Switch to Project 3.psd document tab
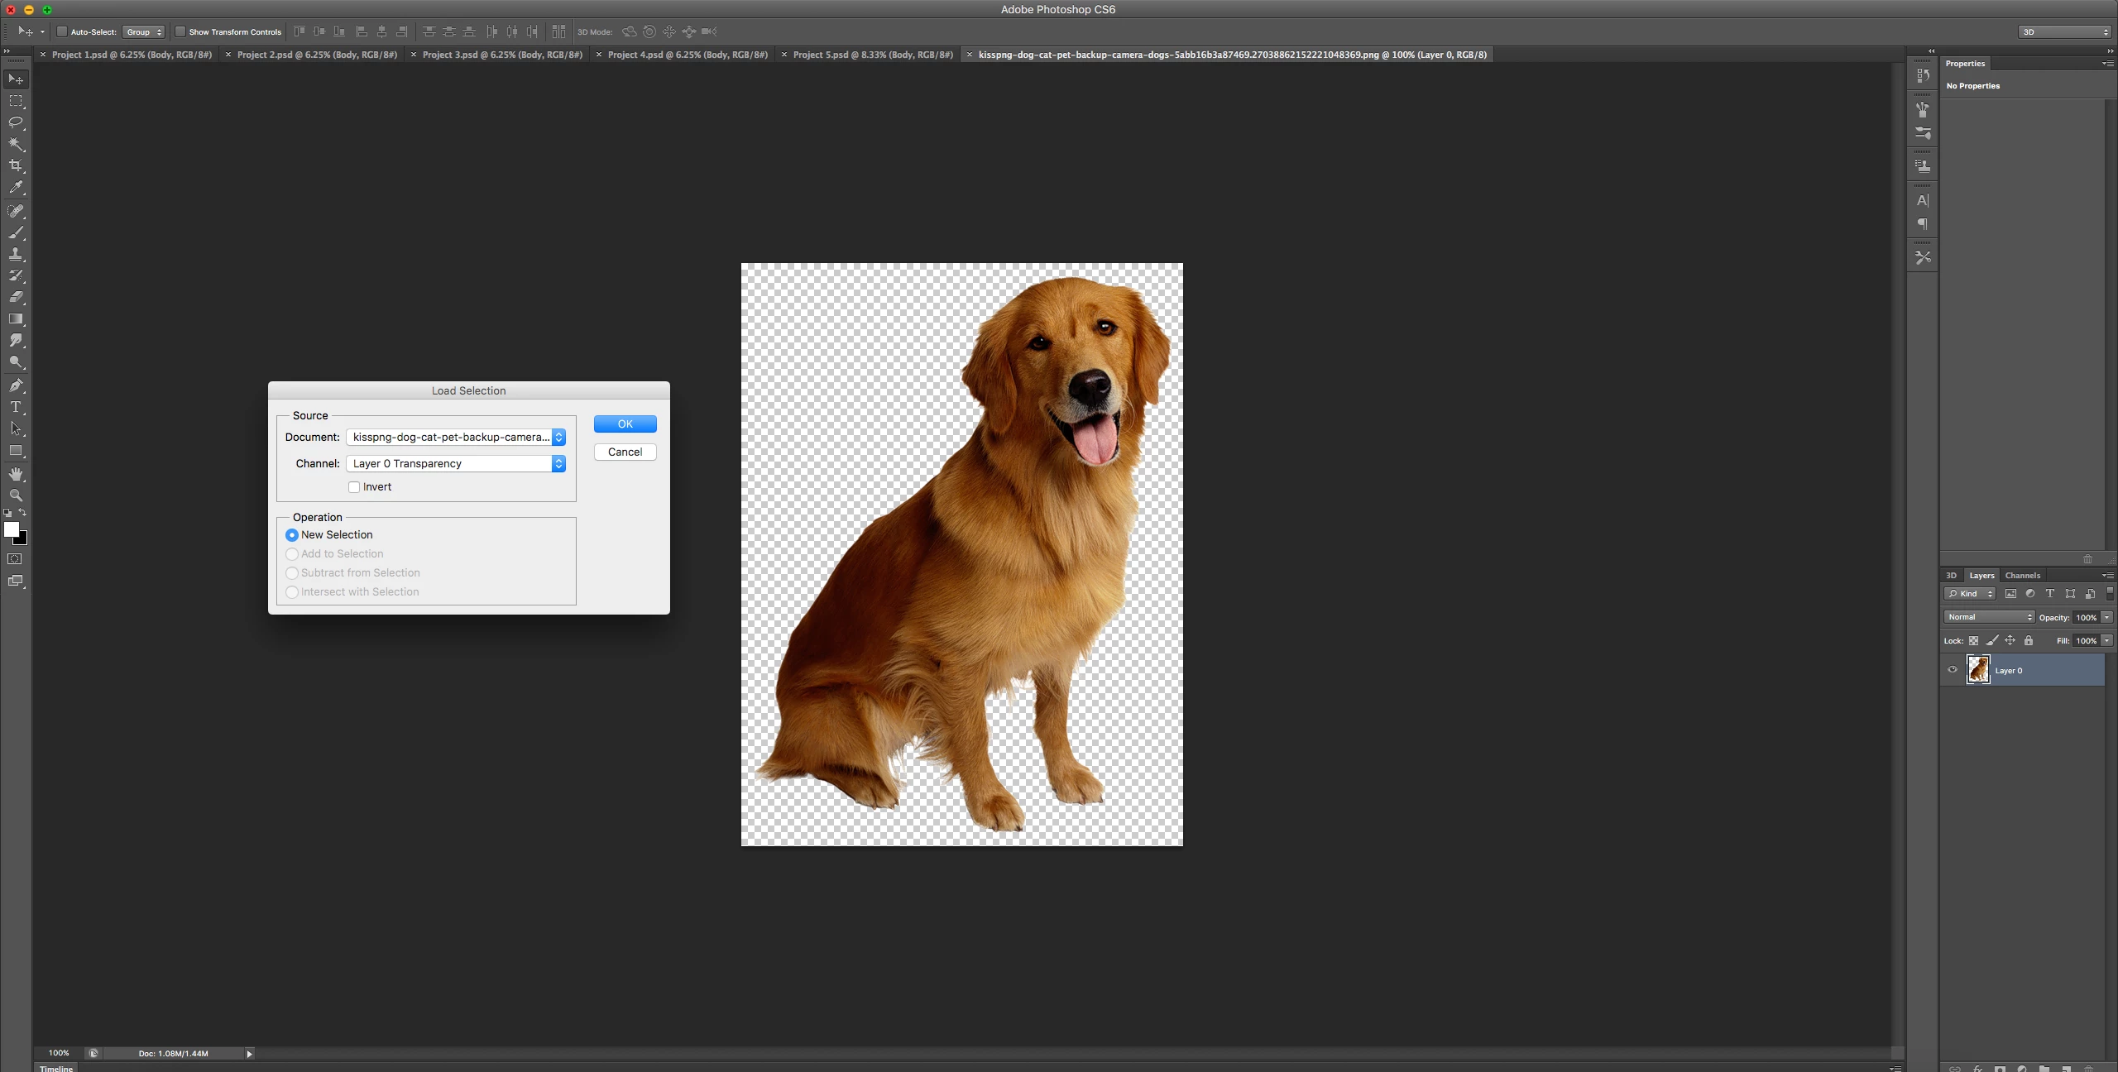The height and width of the screenshot is (1072, 2118). coord(501,55)
